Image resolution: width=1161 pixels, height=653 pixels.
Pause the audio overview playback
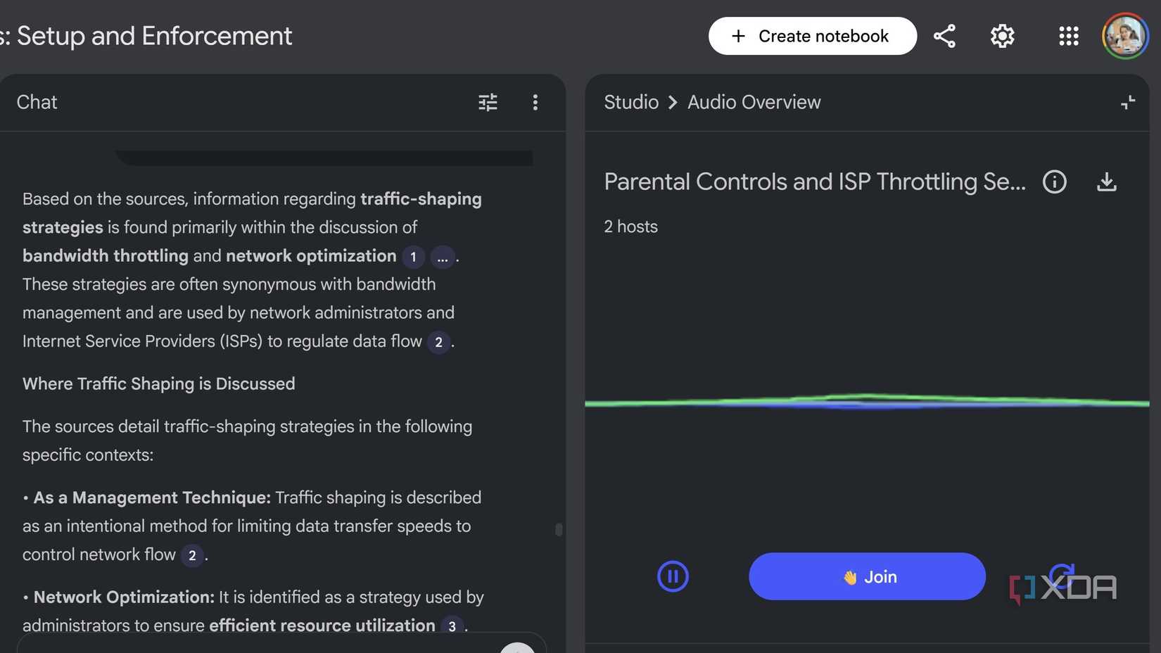coord(673,576)
